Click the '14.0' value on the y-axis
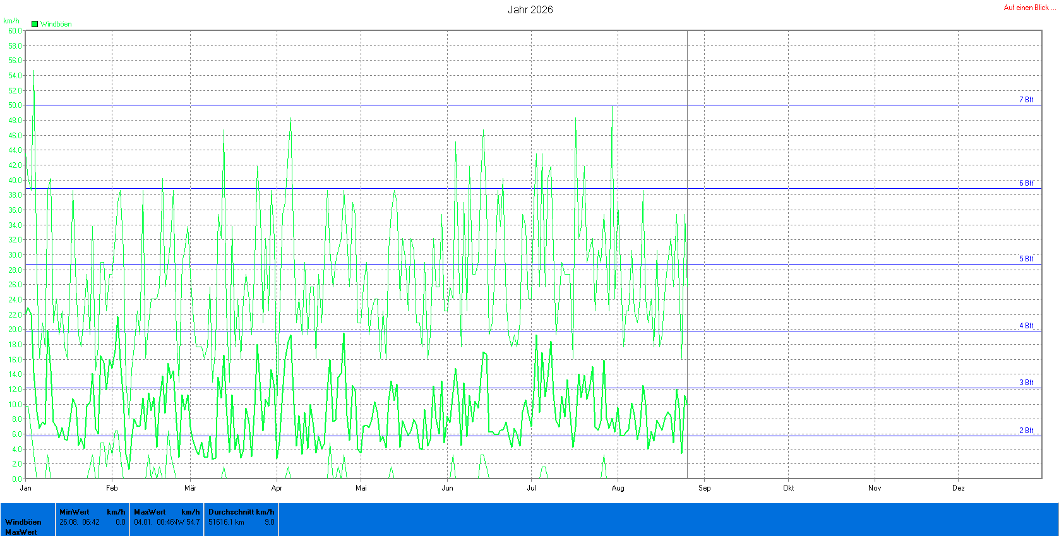 pyautogui.click(x=15, y=374)
